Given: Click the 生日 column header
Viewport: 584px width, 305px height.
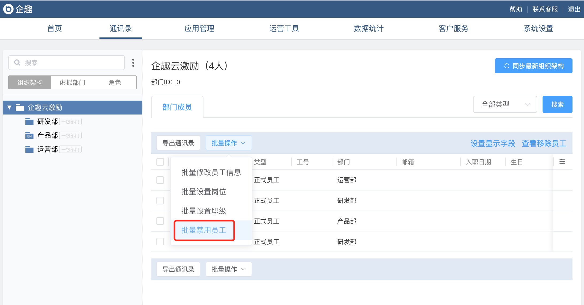Looking at the screenshot, I should click(x=517, y=162).
